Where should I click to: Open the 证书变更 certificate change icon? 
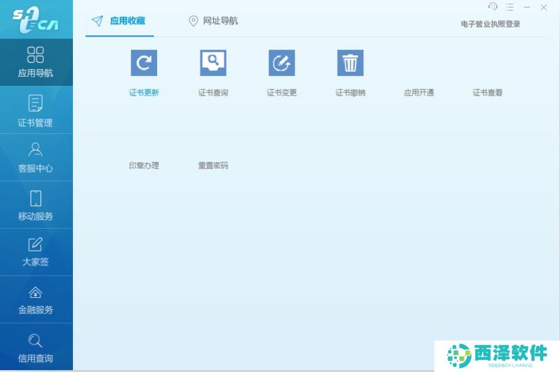(282, 63)
